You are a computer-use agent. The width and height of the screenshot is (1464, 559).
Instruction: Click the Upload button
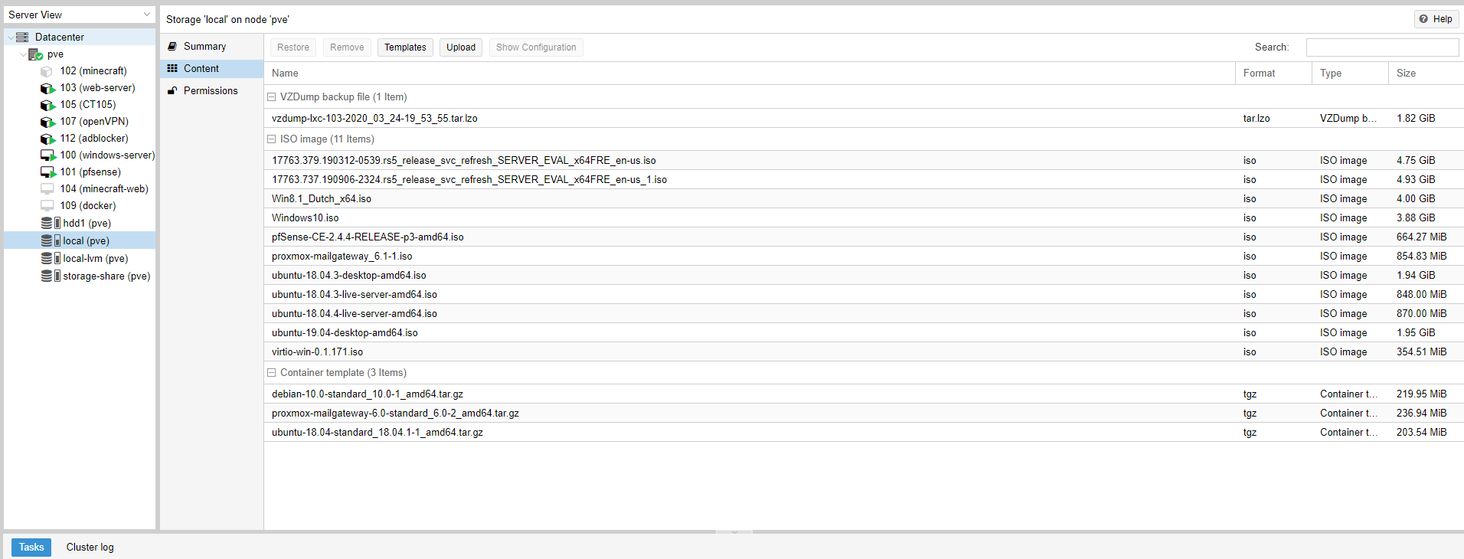tap(461, 47)
